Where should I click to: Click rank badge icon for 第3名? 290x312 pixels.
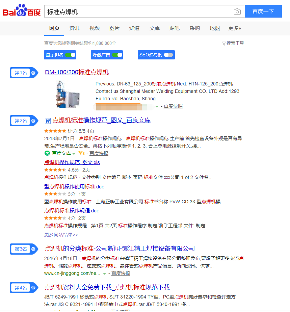pyautogui.click(x=33, y=249)
